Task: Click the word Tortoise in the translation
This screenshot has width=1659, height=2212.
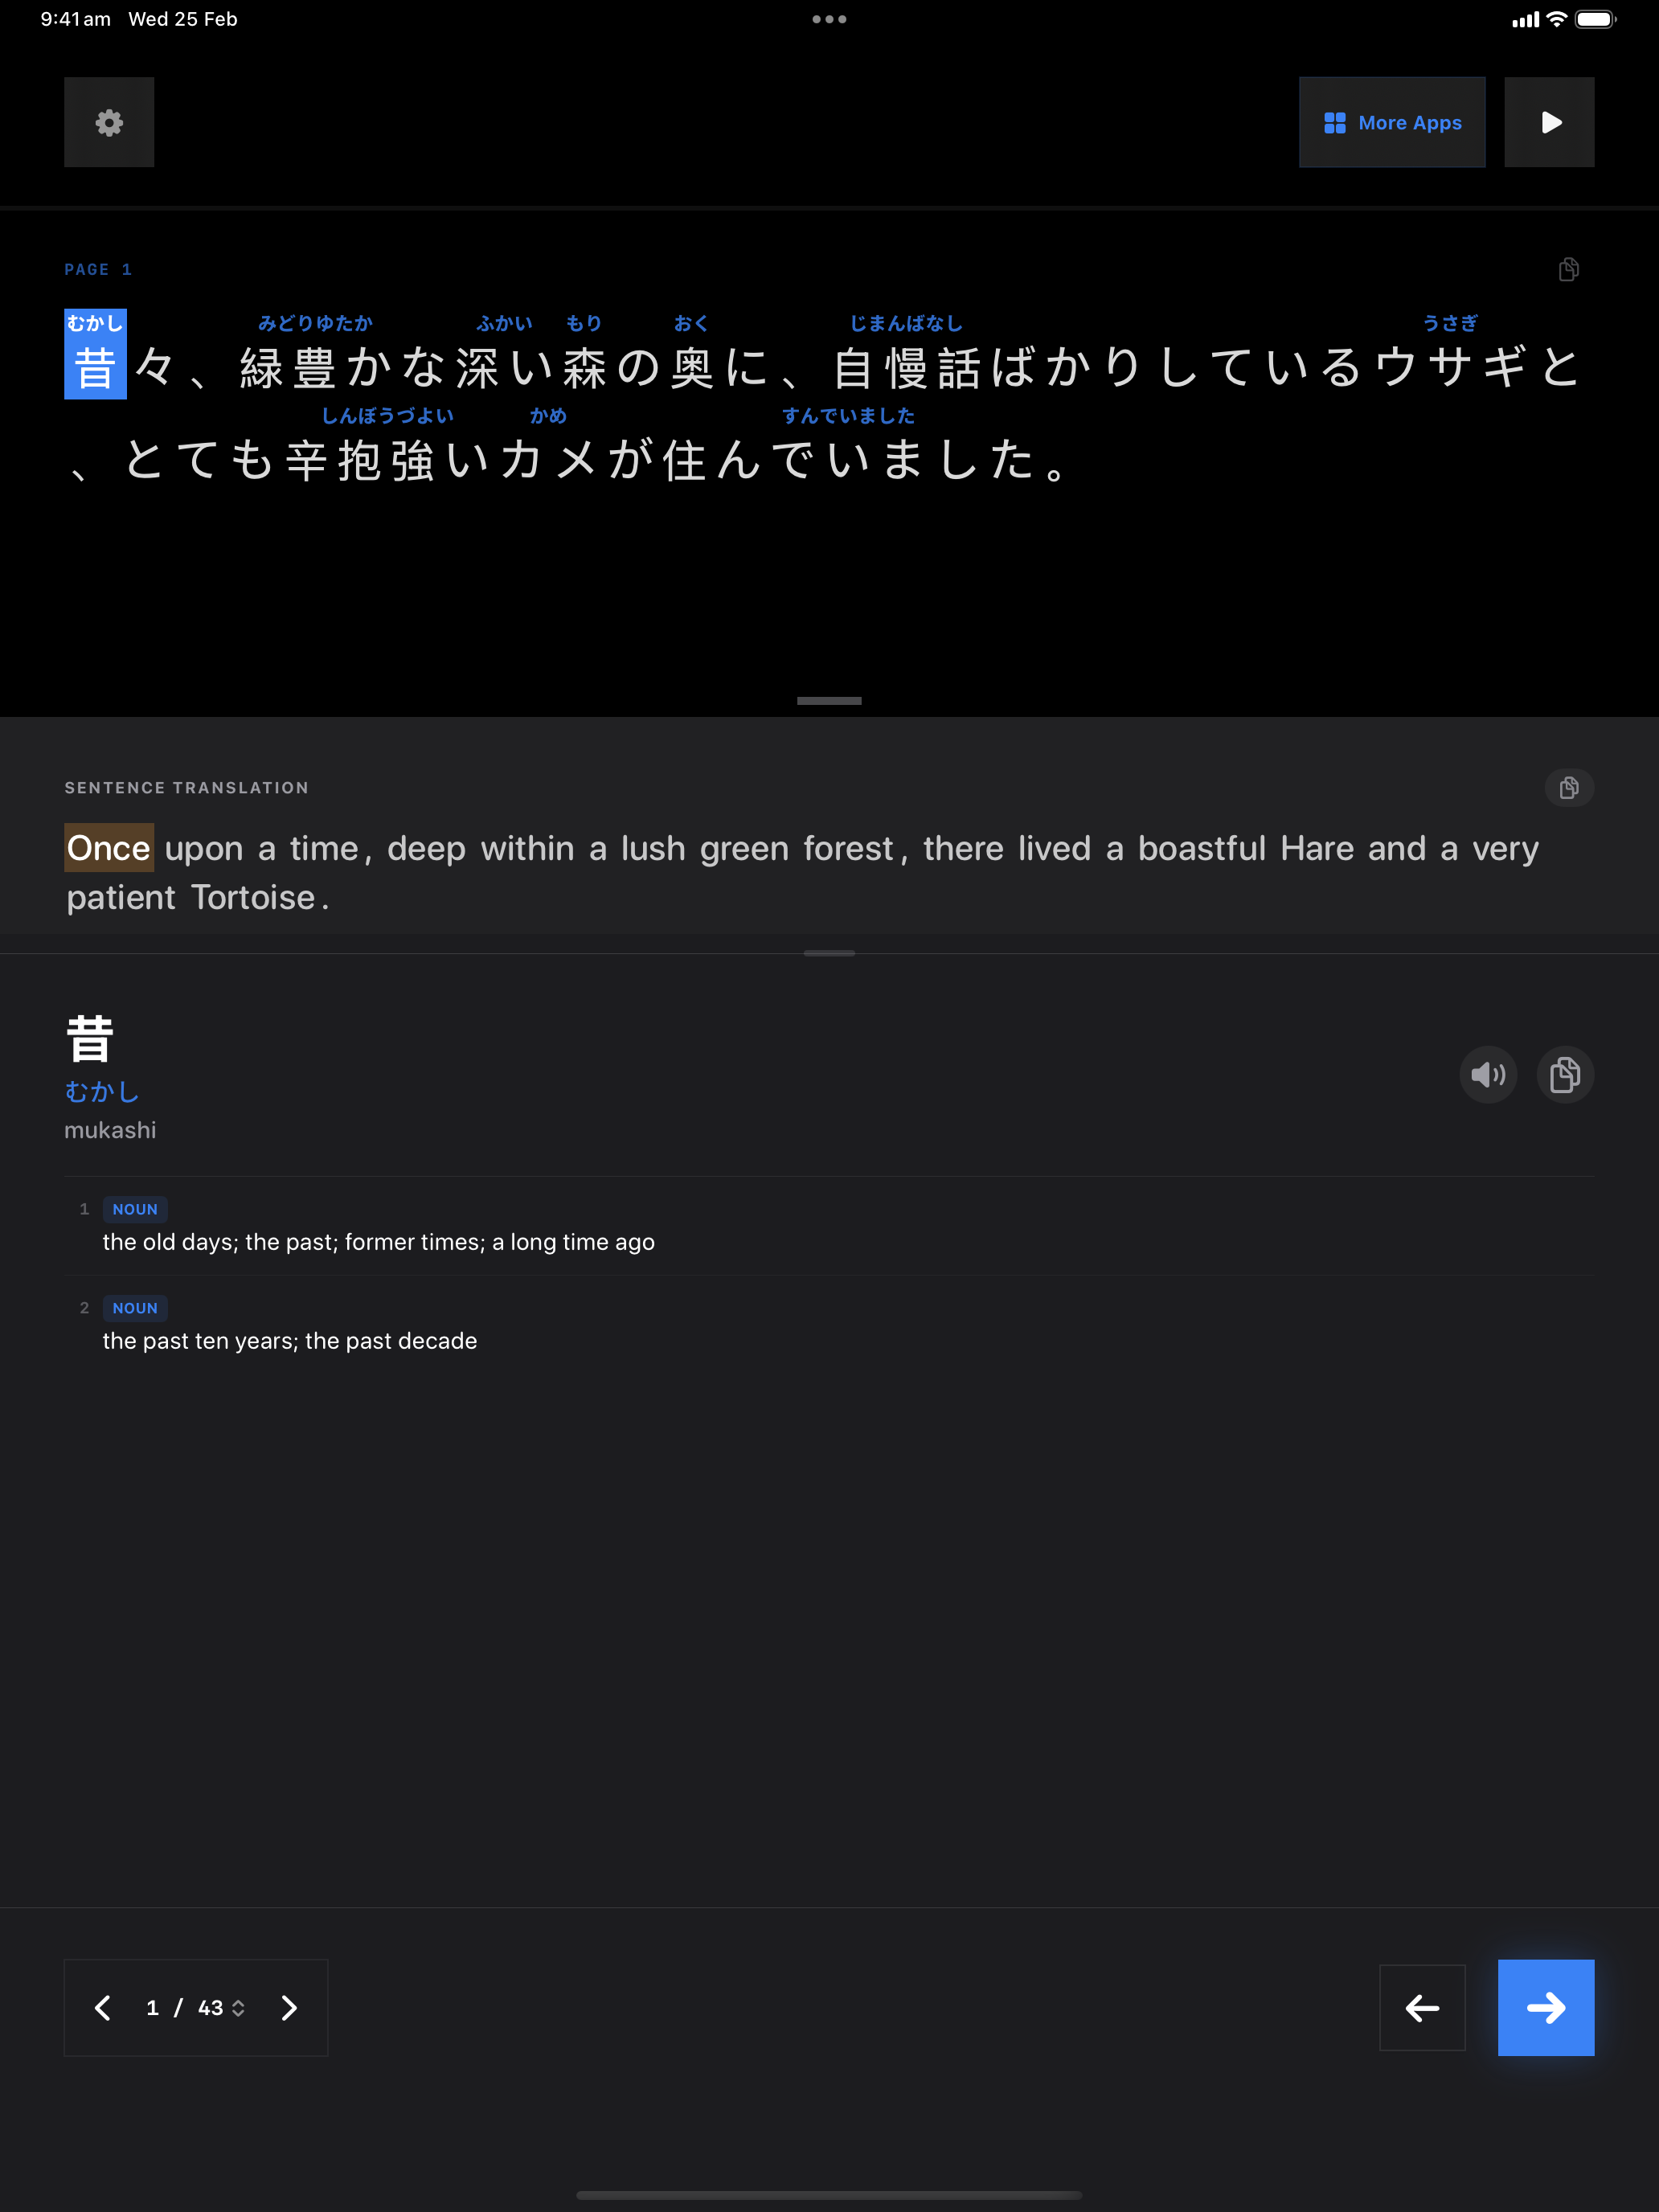Action: 253,897
